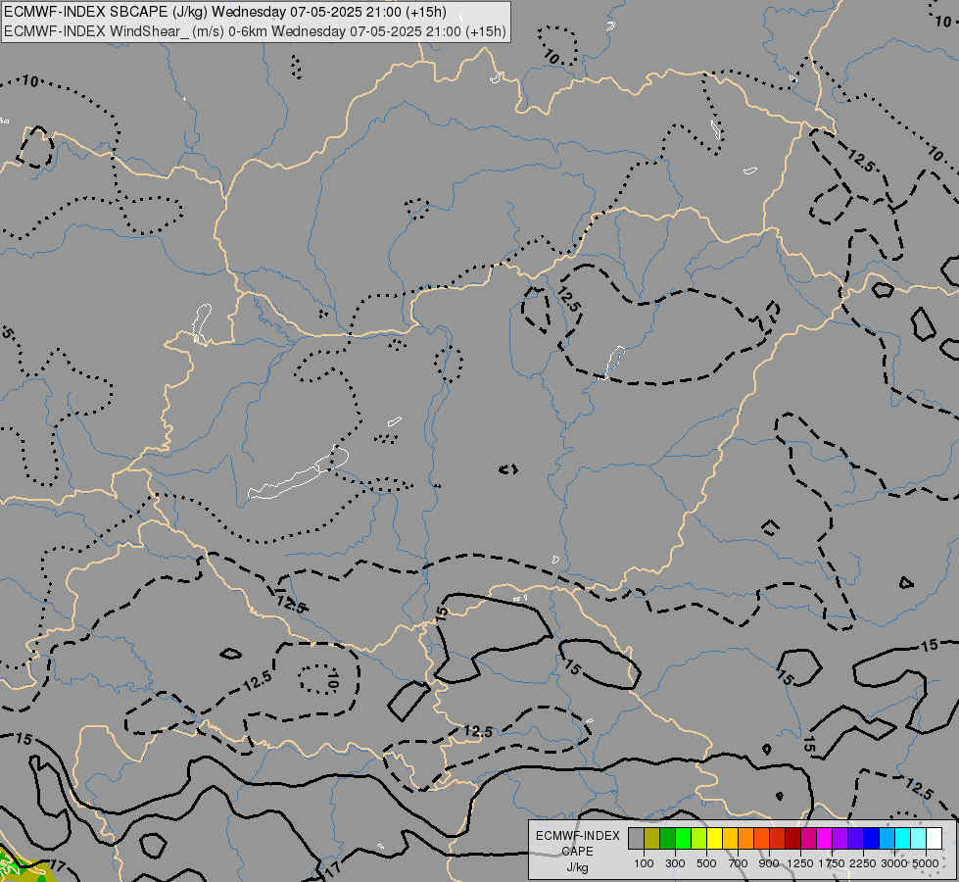Click the WindShear 0-6km title line
The height and width of the screenshot is (882, 959).
255,31
